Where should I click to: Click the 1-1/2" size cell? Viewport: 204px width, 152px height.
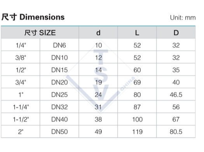pos(21,119)
